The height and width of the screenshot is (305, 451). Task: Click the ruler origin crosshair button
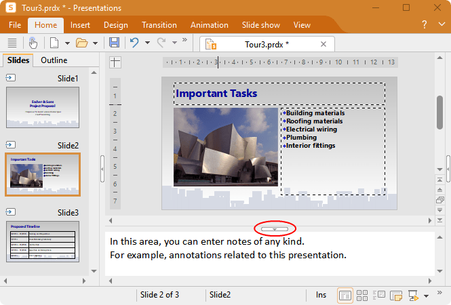pos(115,62)
